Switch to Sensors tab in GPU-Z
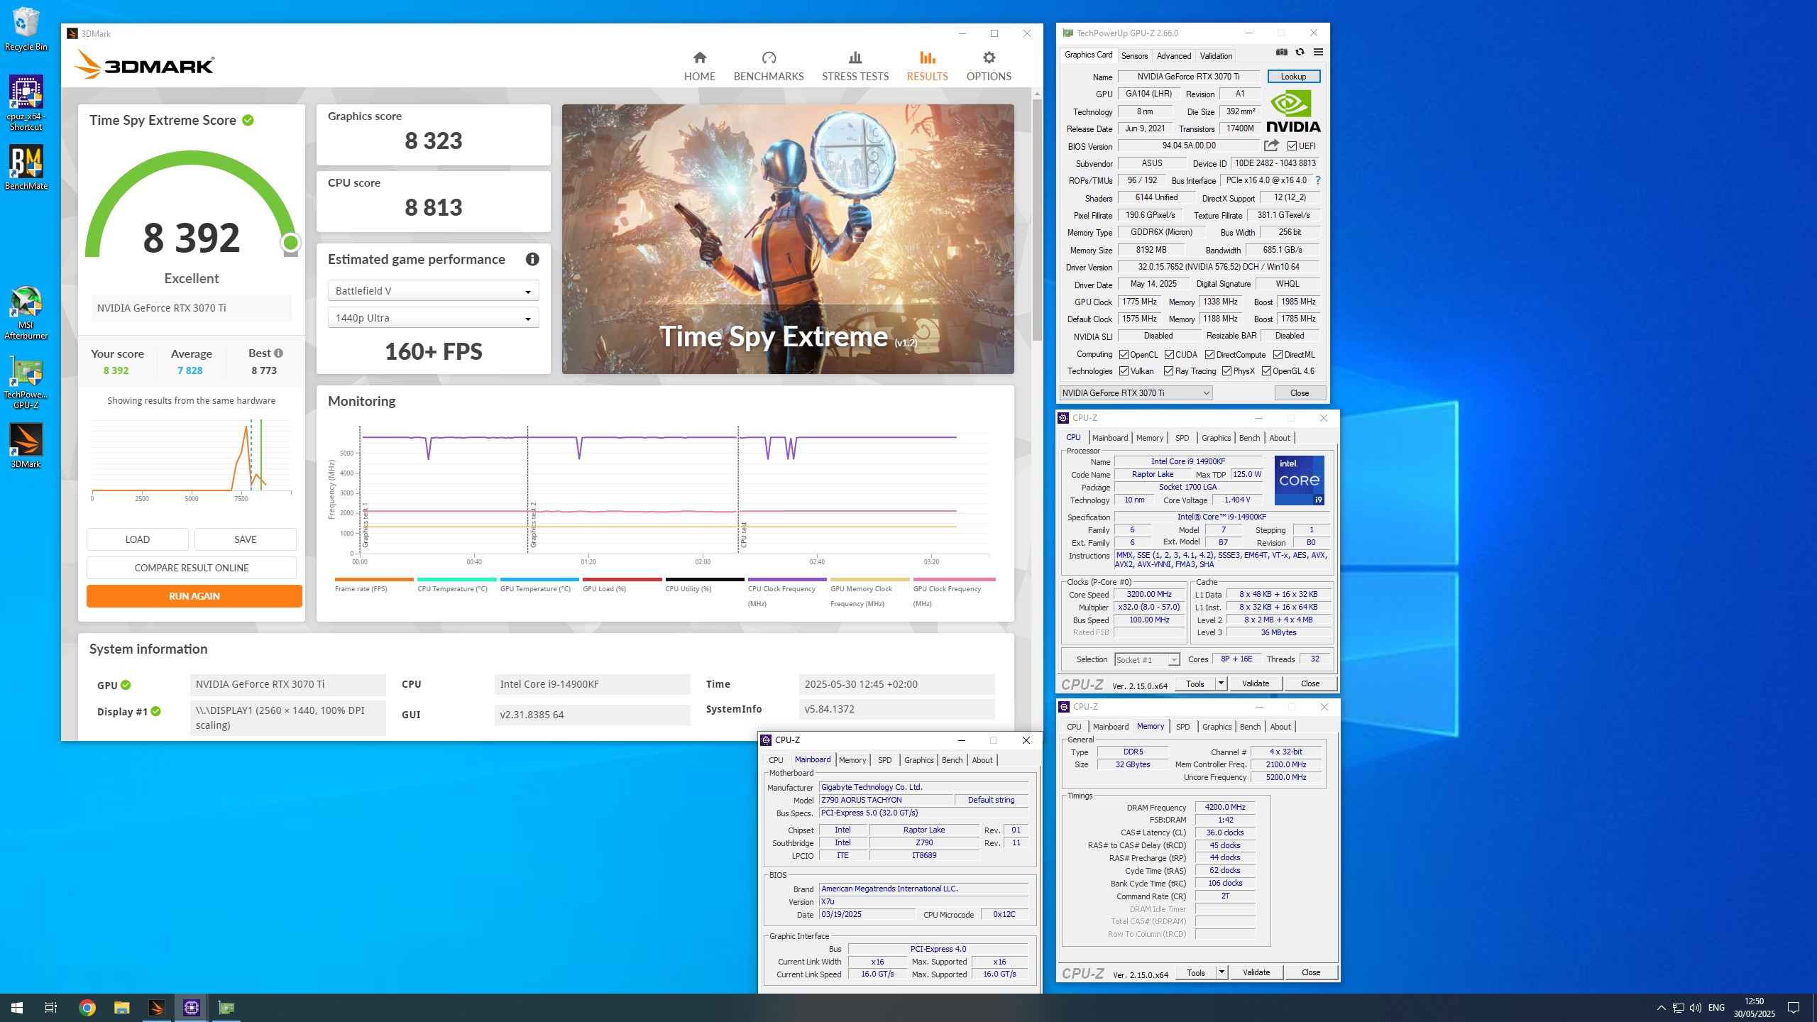Image resolution: width=1817 pixels, height=1022 pixels. tap(1134, 56)
